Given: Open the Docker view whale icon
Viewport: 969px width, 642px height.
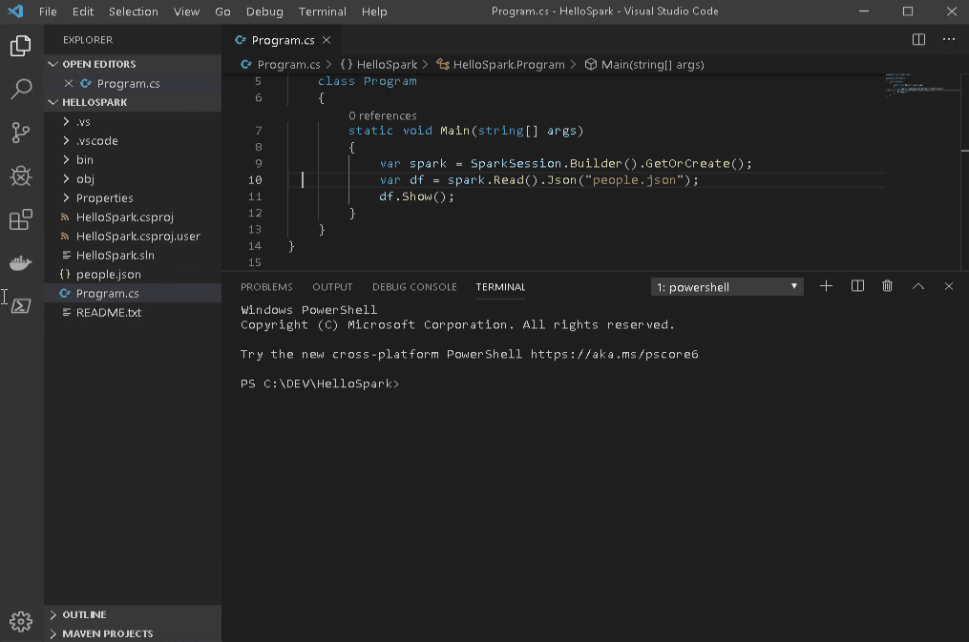Looking at the screenshot, I should [21, 263].
